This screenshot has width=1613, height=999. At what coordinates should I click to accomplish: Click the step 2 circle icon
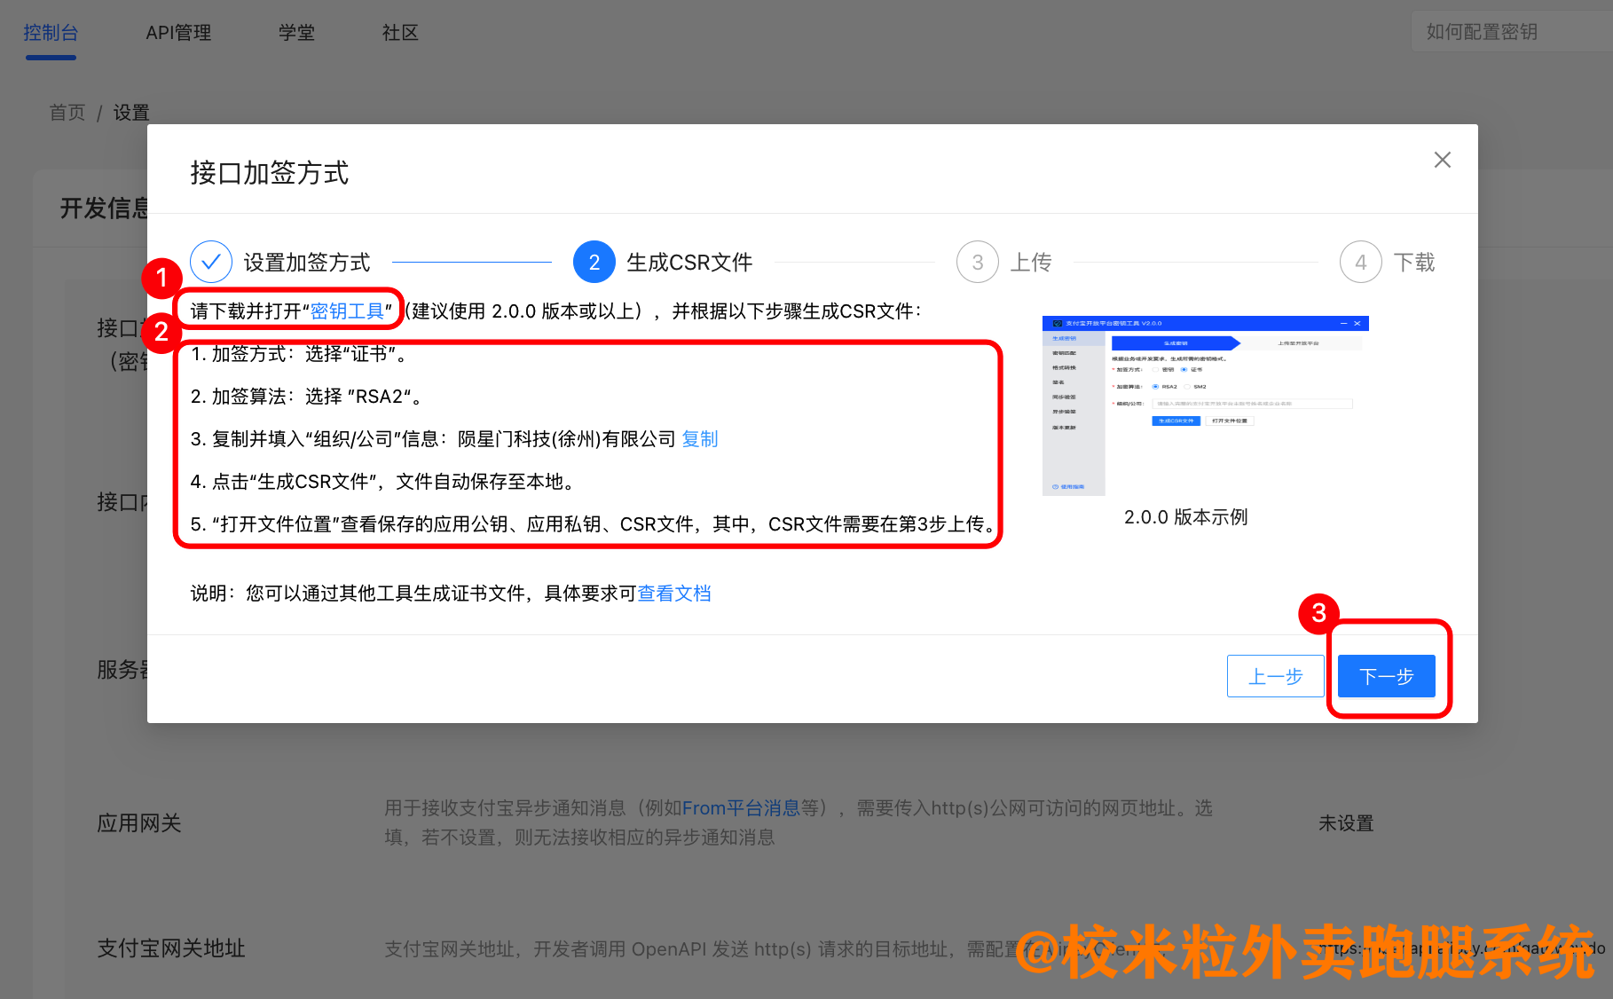click(x=594, y=262)
